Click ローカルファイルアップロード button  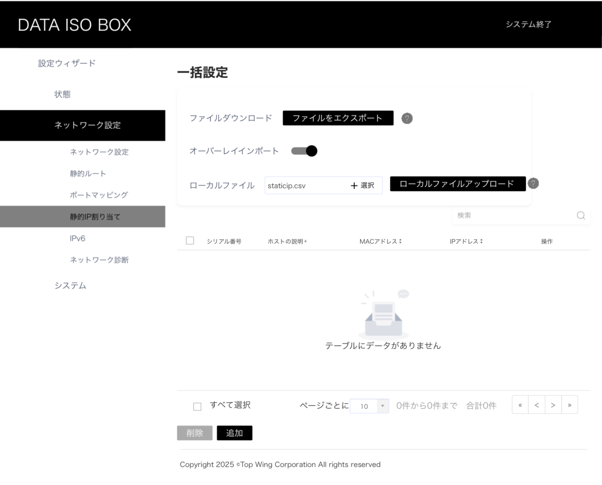pyautogui.click(x=458, y=184)
